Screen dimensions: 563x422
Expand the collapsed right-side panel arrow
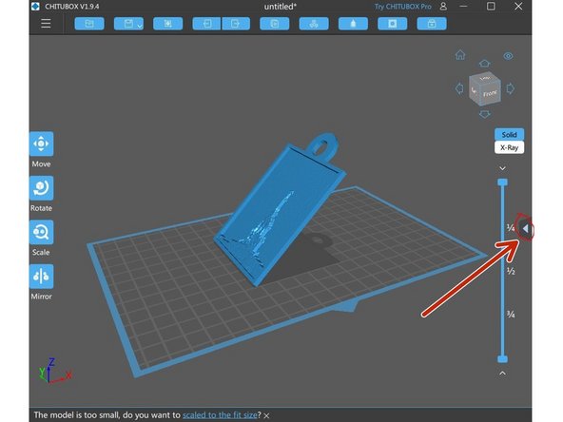click(x=526, y=228)
